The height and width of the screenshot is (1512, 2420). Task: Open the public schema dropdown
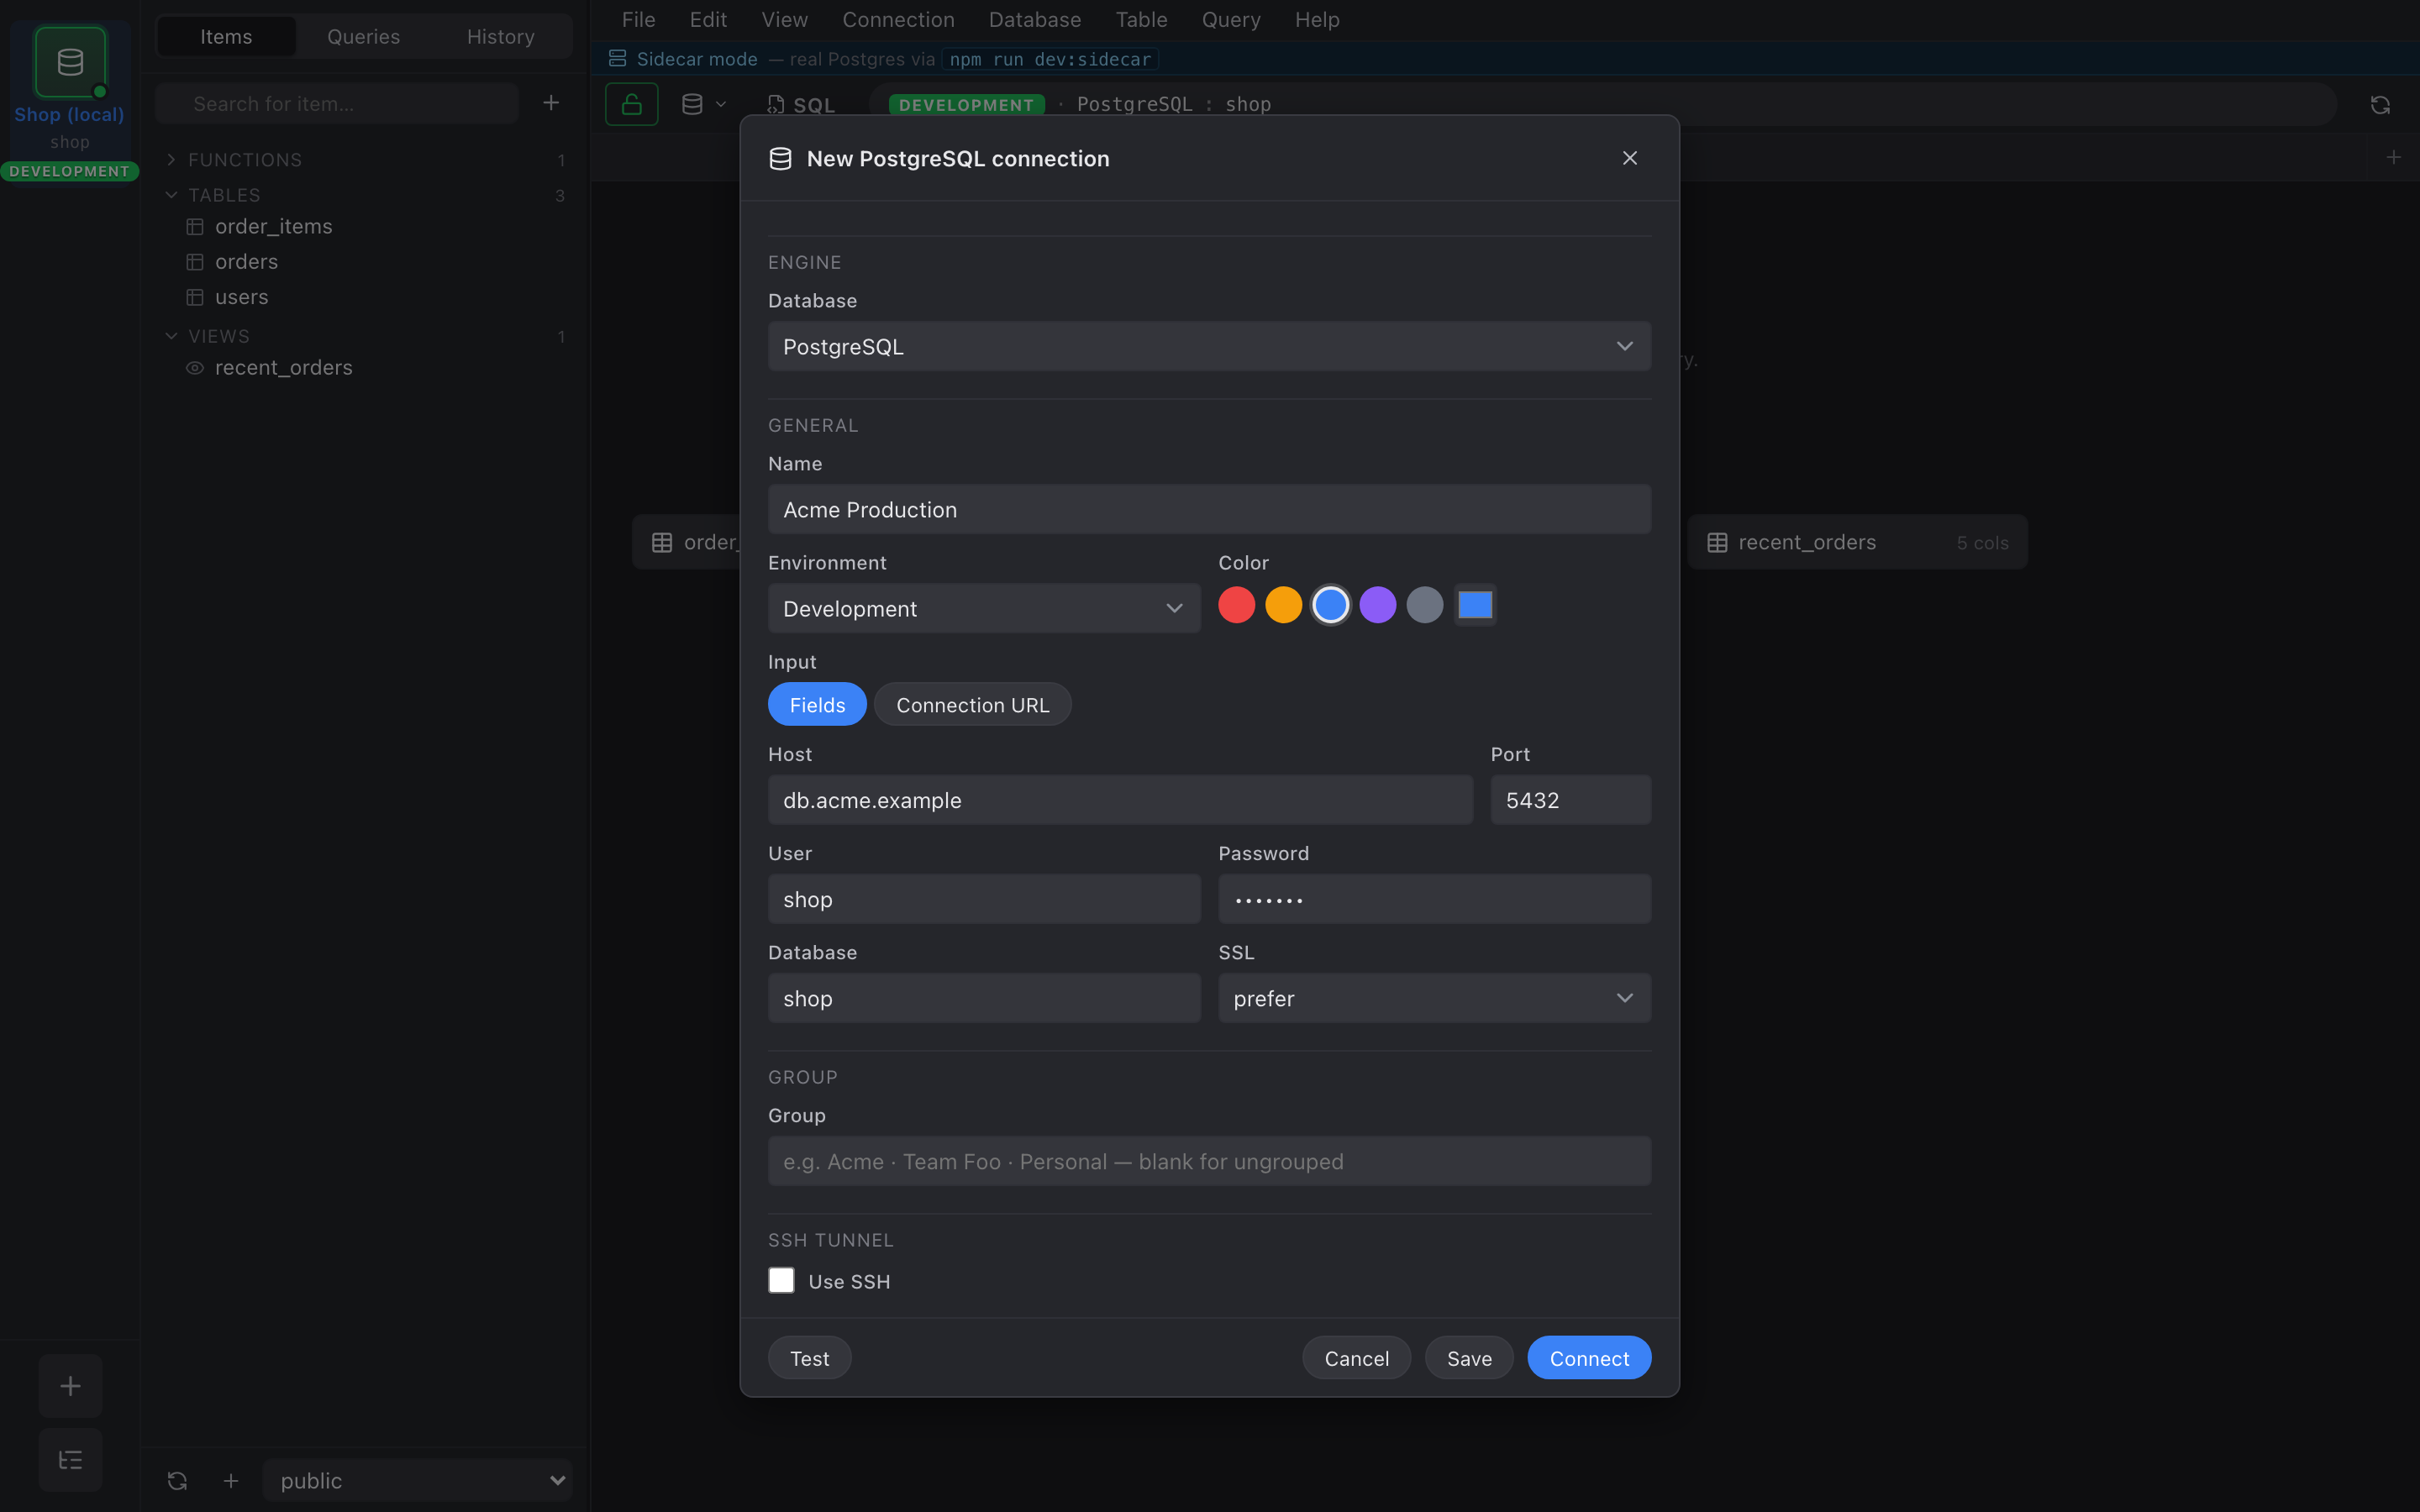click(418, 1480)
